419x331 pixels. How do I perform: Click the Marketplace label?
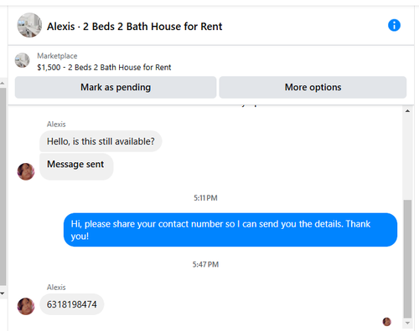57,56
